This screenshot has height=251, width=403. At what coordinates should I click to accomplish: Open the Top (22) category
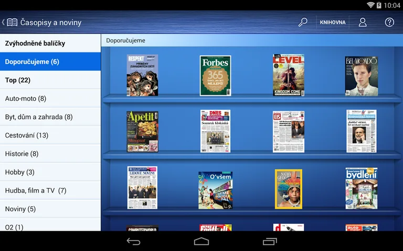[x=50, y=80]
